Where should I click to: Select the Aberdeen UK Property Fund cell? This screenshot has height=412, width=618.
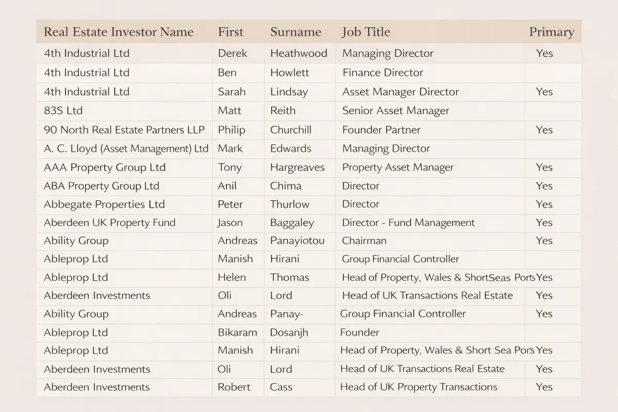pos(110,222)
